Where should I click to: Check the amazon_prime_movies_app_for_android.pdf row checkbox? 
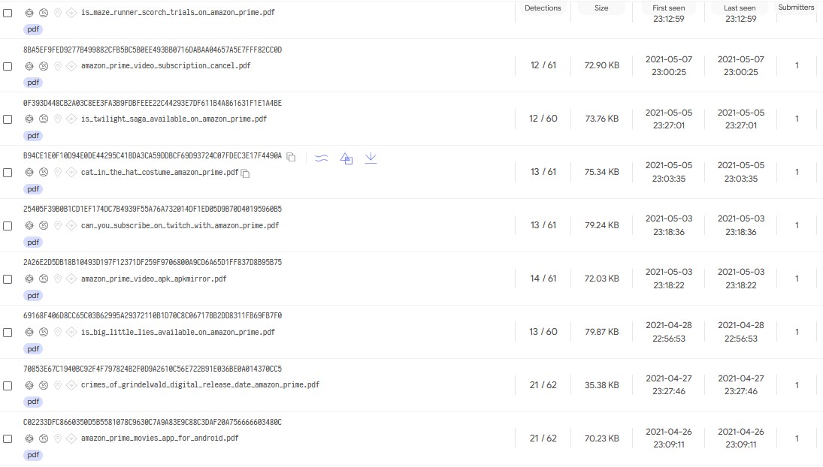pos(8,438)
